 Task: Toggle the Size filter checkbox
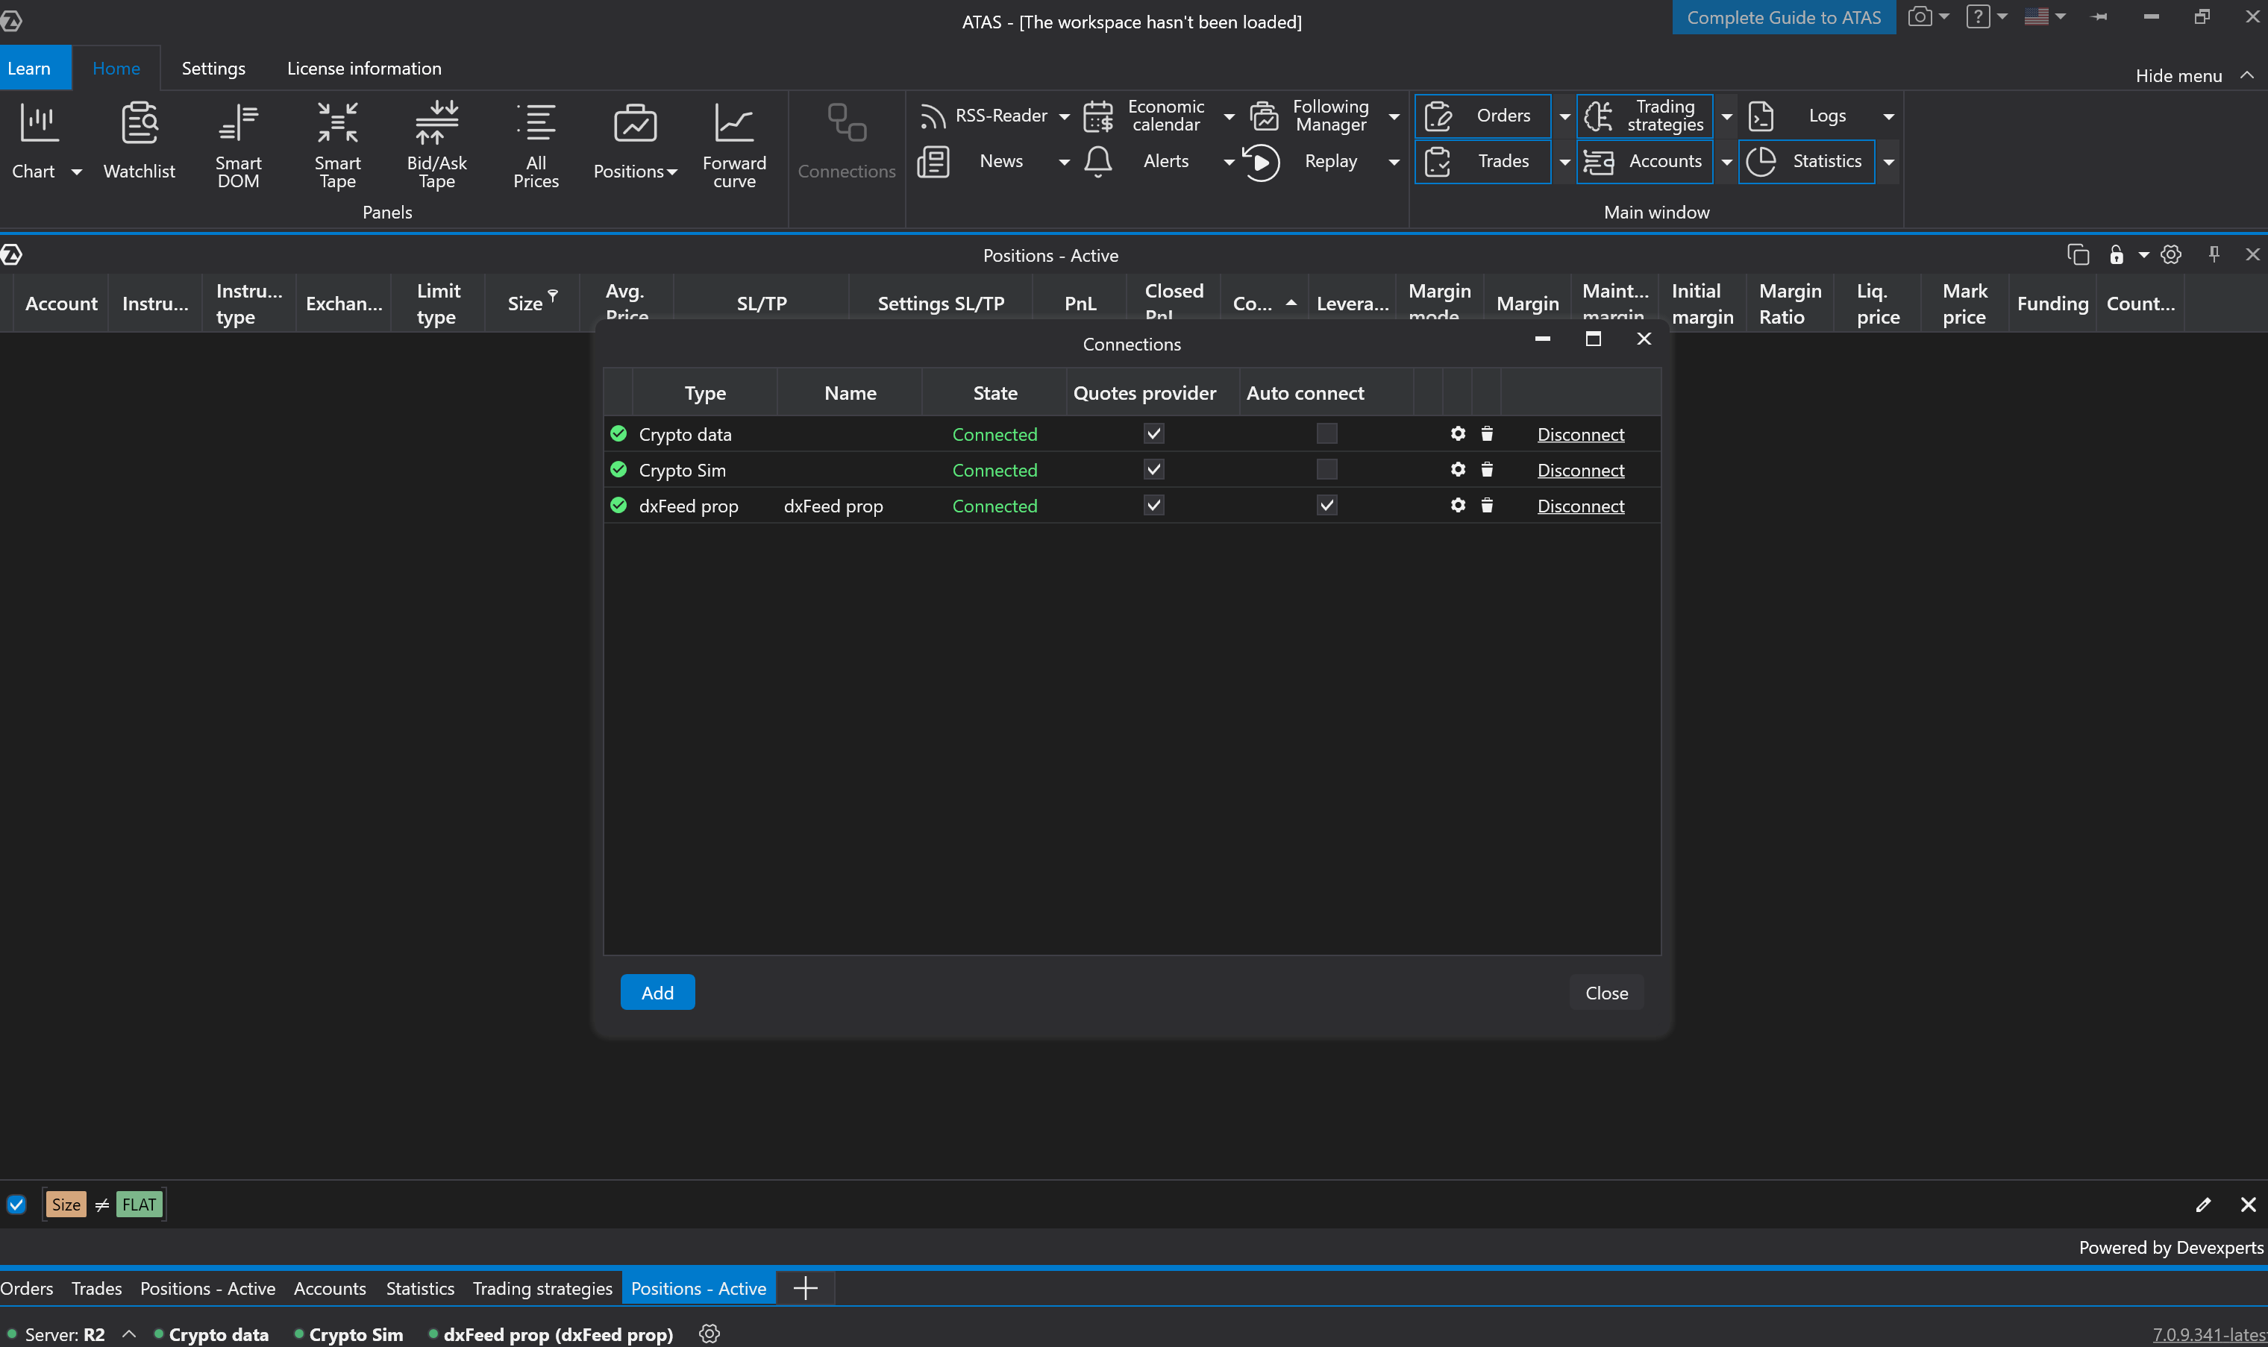(16, 1205)
